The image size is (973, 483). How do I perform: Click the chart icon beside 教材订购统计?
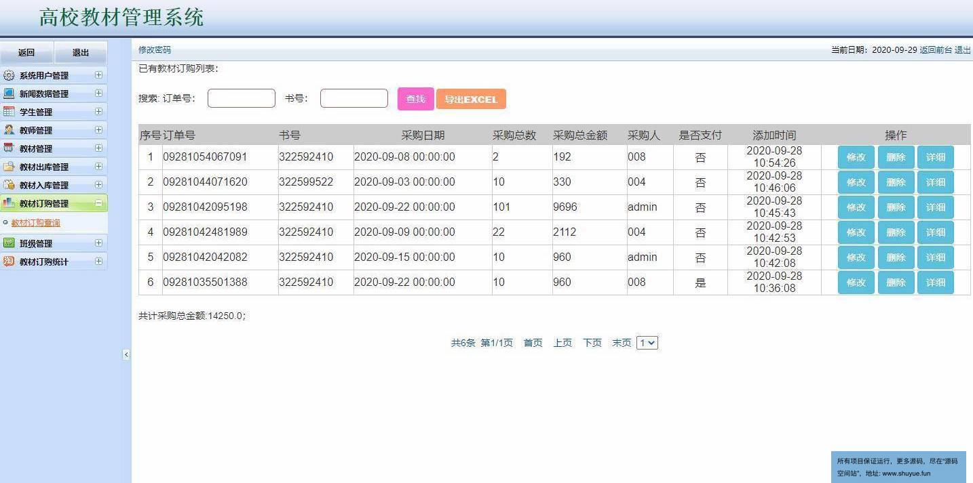(9, 261)
